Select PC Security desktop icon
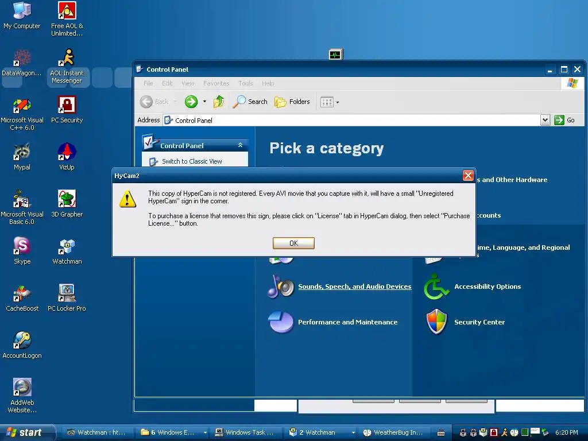The width and height of the screenshot is (588, 441). pyautogui.click(x=67, y=110)
